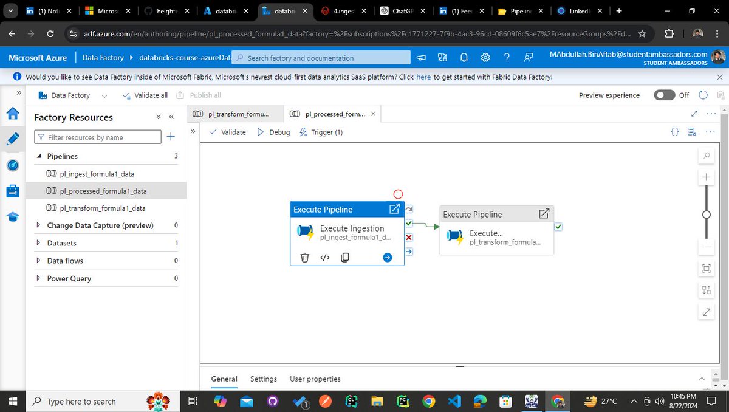Close the pl_processed_form... editor tab
The height and width of the screenshot is (412, 729).
[373, 114]
